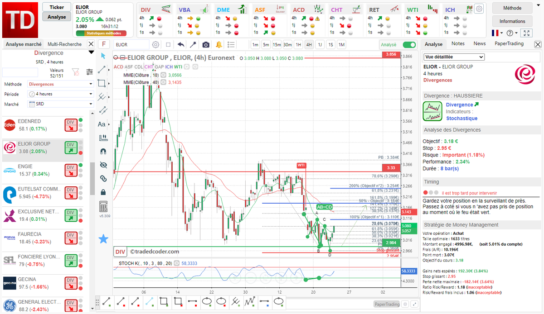Open the PaperTrading tab in the right panel
The image size is (544, 314).
509,43
